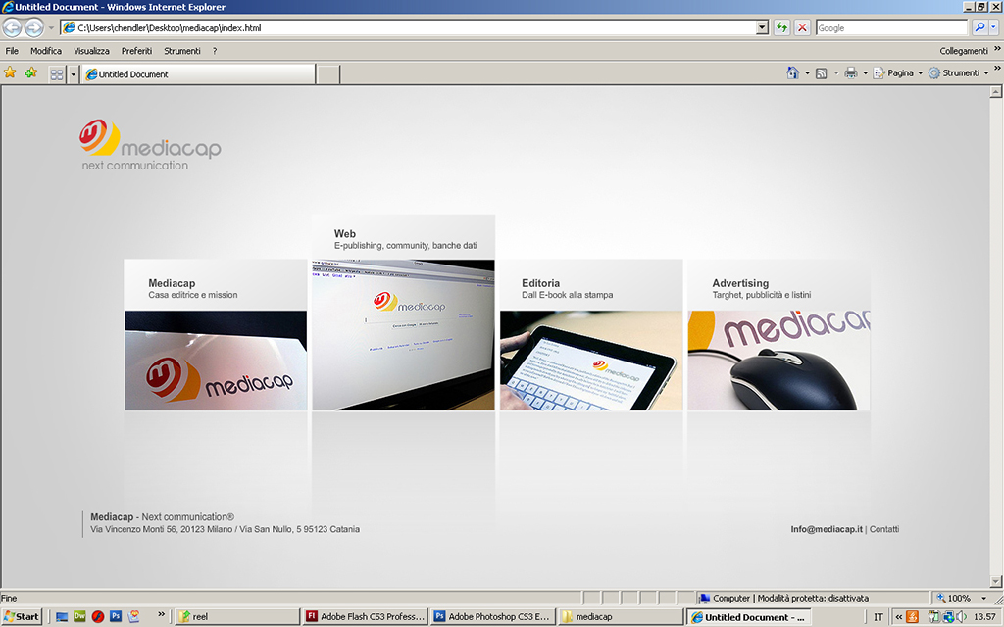1004x627 pixels.
Task: Open the File menu
Action: tap(12, 51)
